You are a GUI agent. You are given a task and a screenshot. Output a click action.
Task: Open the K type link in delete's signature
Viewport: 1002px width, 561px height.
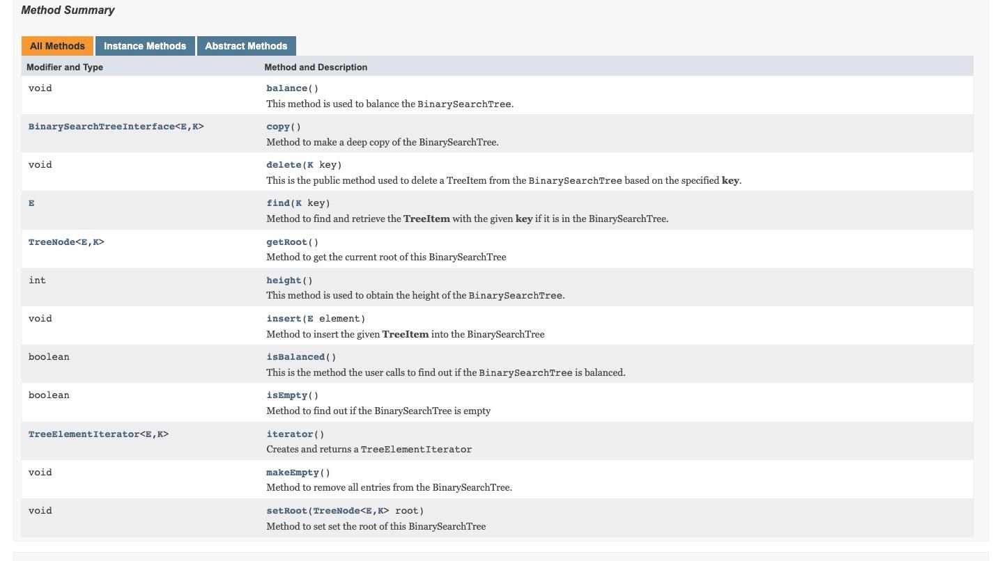tap(310, 164)
